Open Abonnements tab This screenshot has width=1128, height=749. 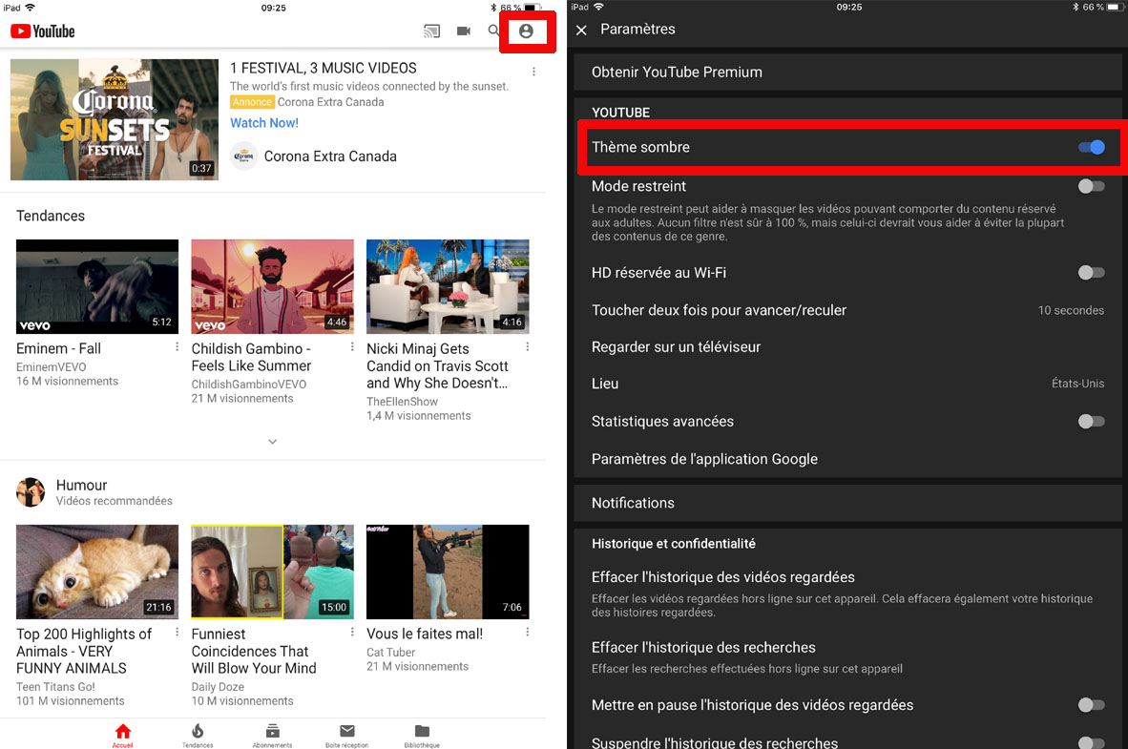pyautogui.click(x=273, y=736)
